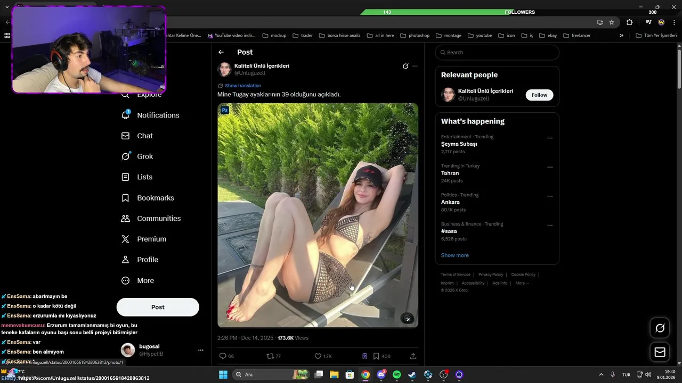Open Terms of Service footer link
This screenshot has height=383, width=682.
coord(456,274)
